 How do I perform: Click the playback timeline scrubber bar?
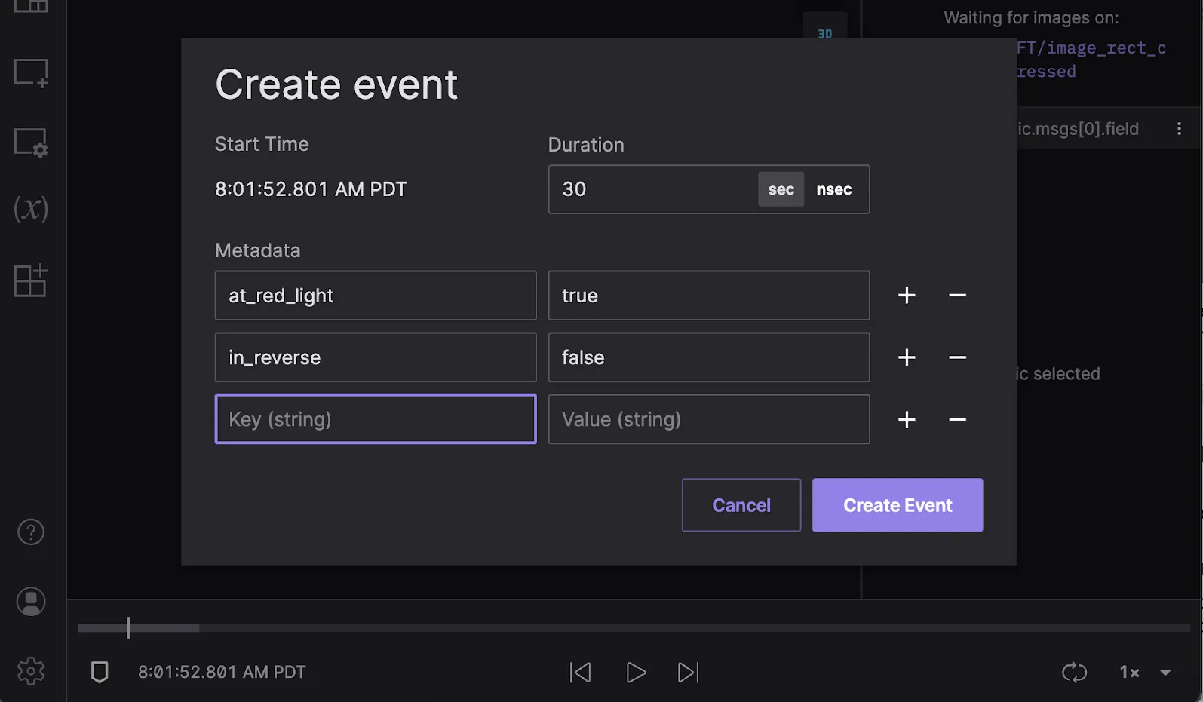(634, 627)
